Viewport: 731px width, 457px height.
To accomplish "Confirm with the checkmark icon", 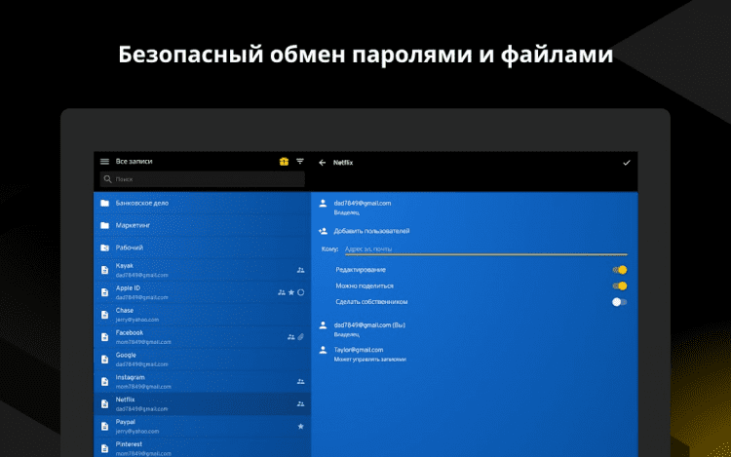I will 626,163.
